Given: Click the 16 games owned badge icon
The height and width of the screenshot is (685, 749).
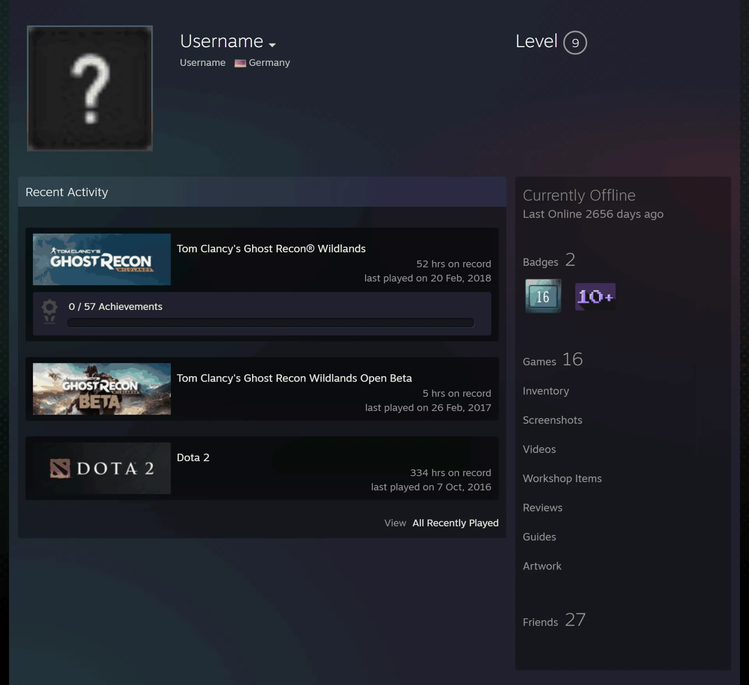Looking at the screenshot, I should coord(543,296).
